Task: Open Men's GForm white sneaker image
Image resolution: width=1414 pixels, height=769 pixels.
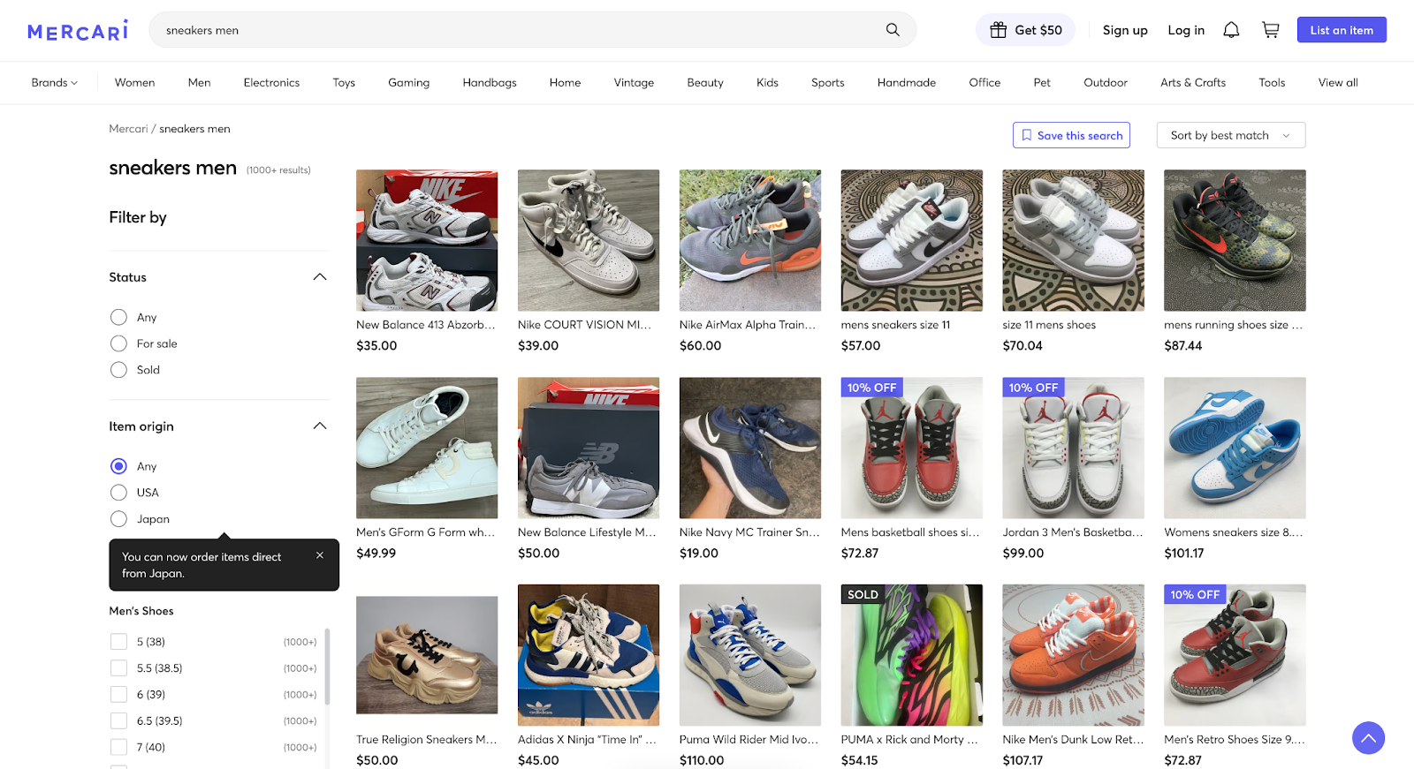Action: 427,448
